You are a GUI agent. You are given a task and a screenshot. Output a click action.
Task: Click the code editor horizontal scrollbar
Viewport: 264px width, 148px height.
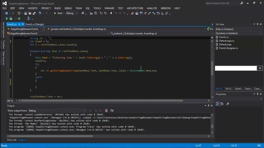[102, 101]
